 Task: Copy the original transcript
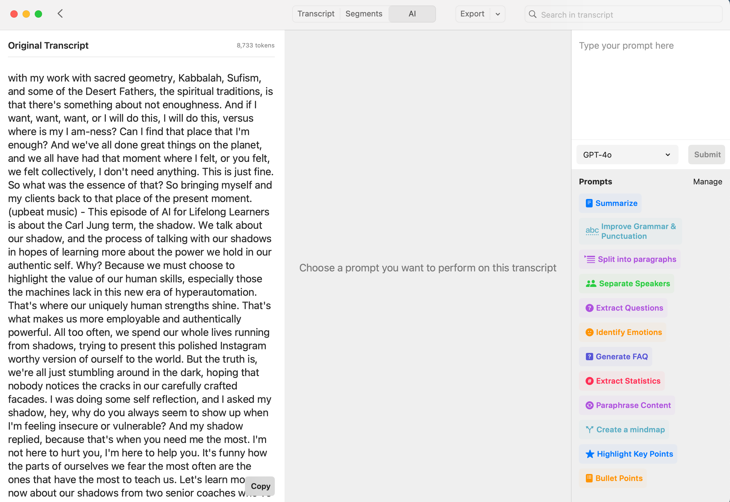tap(260, 486)
